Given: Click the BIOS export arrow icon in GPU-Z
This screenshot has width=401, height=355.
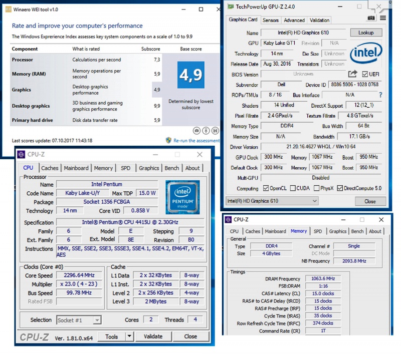Looking at the screenshot, I should click(x=353, y=74).
